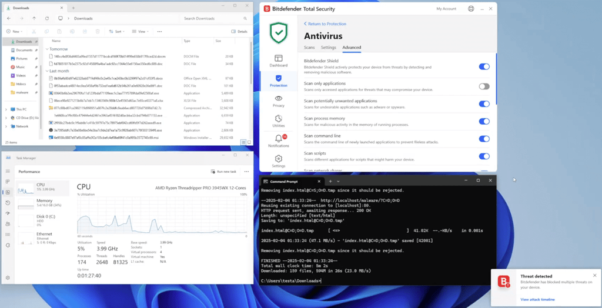
Task: Click Cut icon in Explorer toolbar
Action: pyautogui.click(x=34, y=32)
